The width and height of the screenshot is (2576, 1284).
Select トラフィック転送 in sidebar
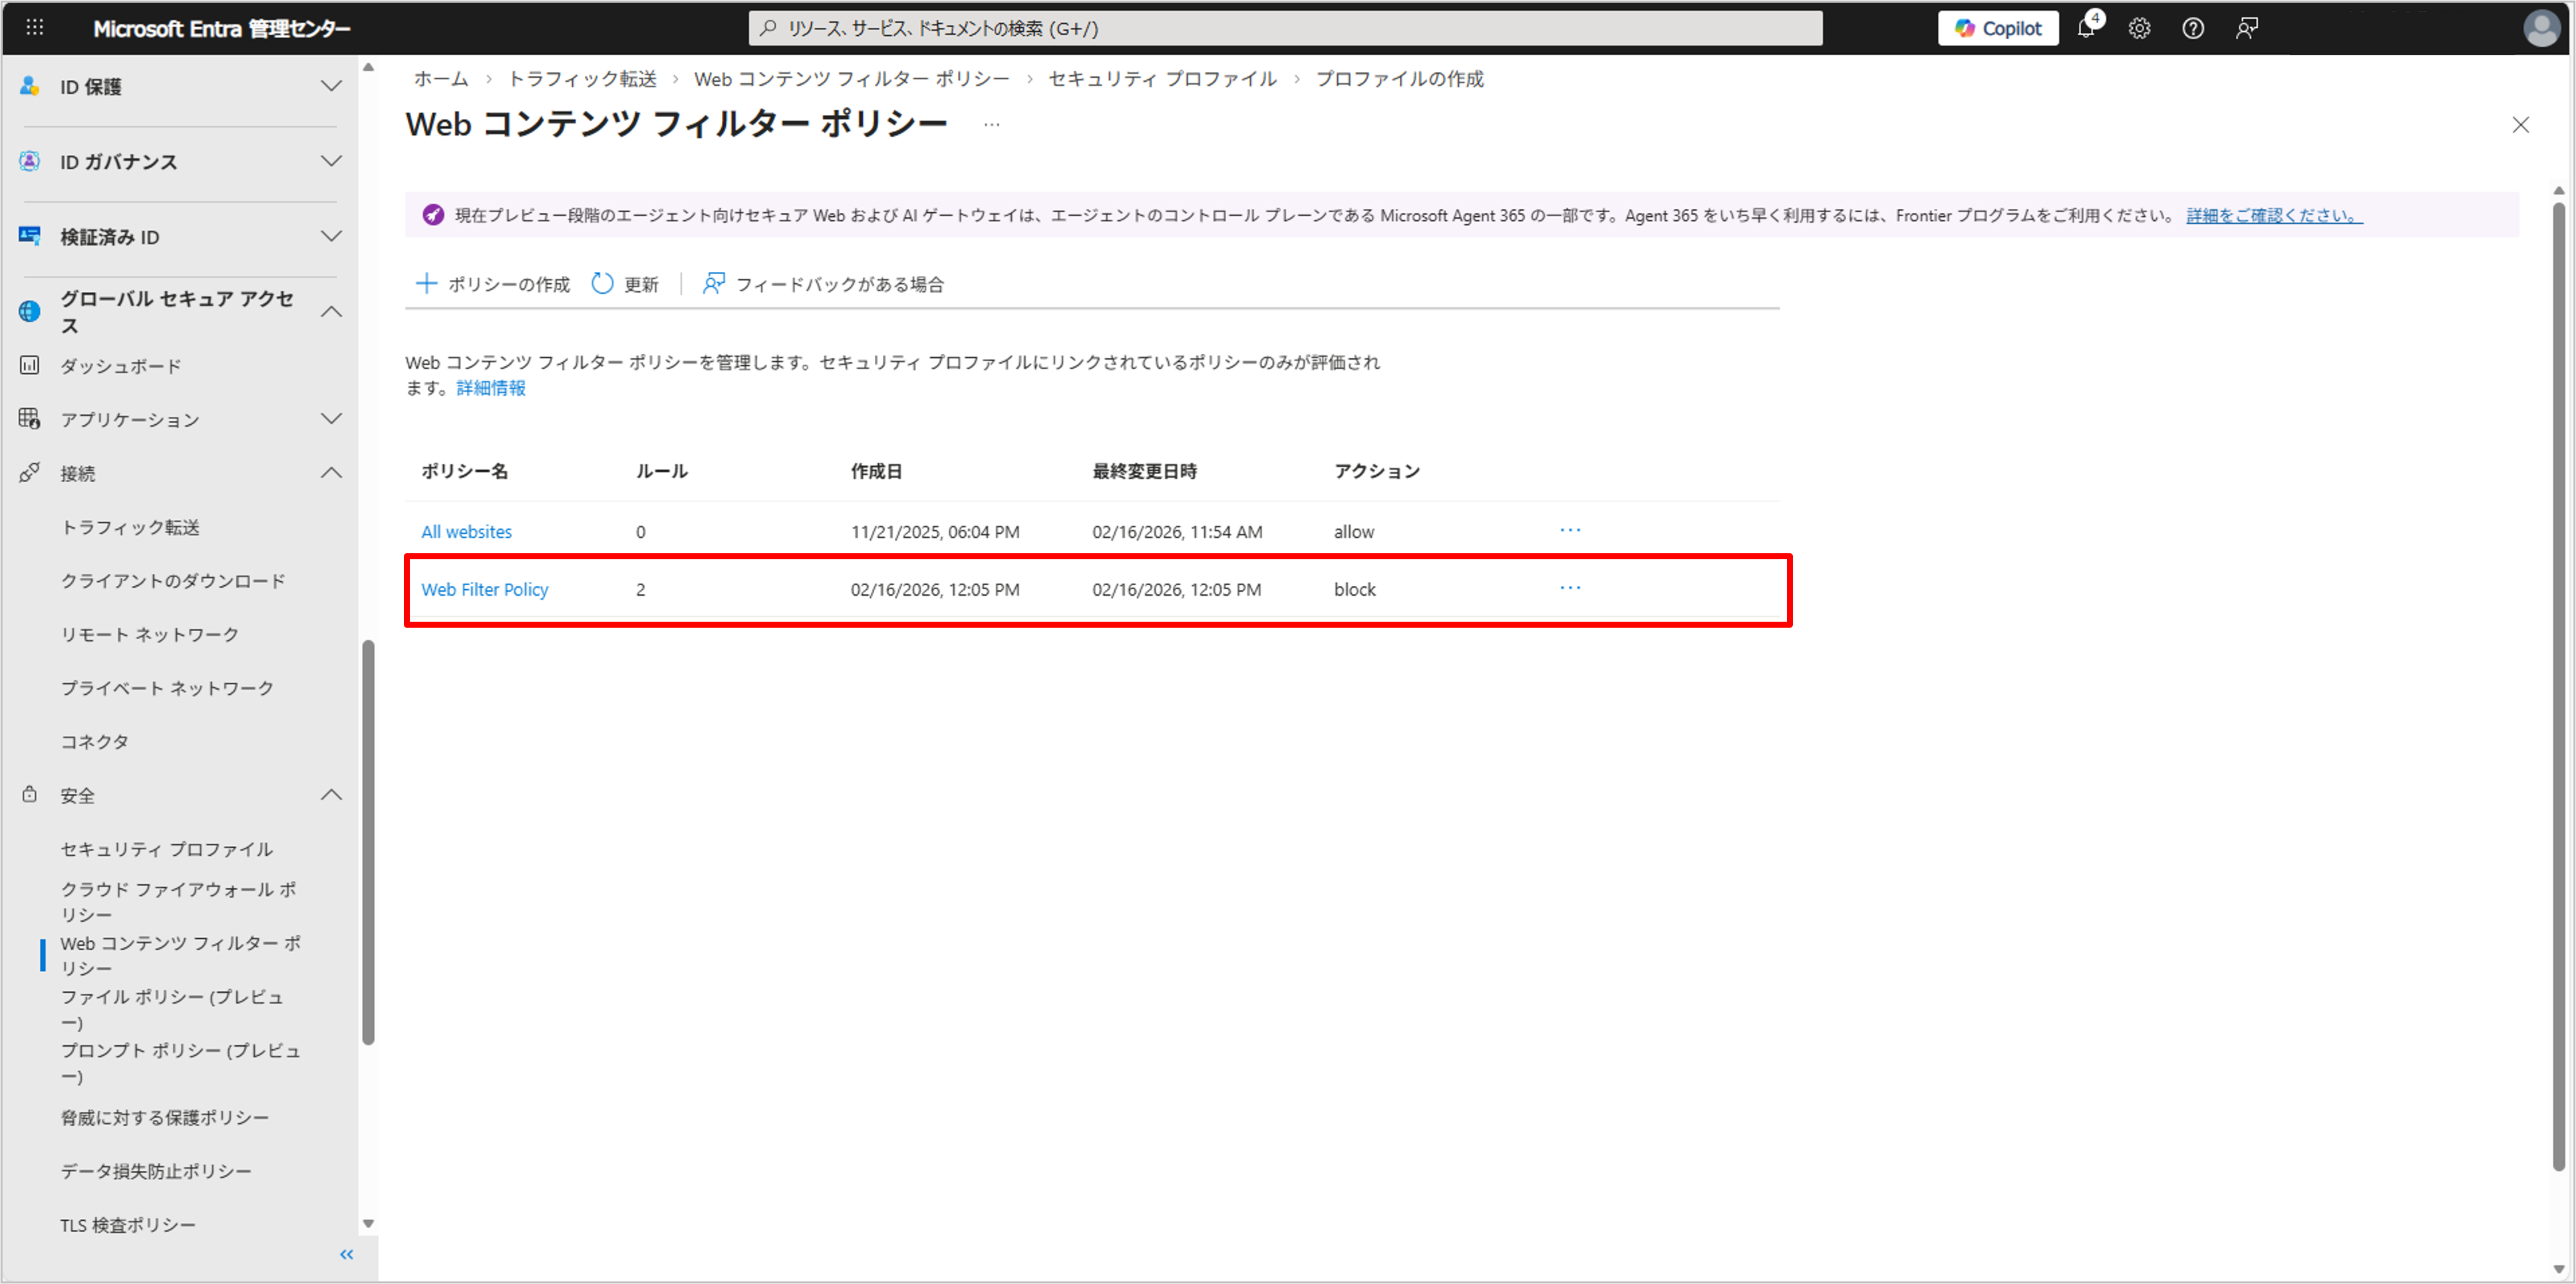130,527
